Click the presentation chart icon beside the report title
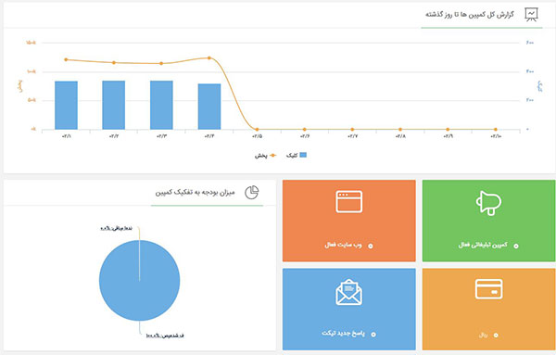The image size is (556, 355). coord(531,15)
